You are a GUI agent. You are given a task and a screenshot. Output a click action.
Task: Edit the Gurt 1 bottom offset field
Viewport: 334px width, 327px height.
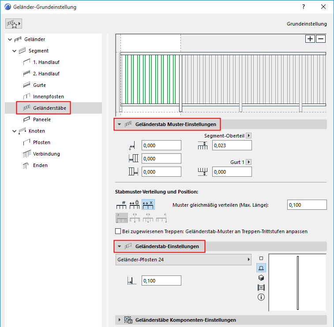pyautogui.click(x=232, y=172)
